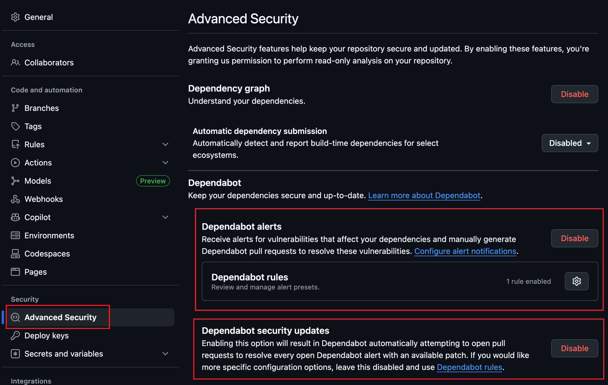Click 'Review and manage alert presets.' text
608x385 pixels.
click(265, 287)
